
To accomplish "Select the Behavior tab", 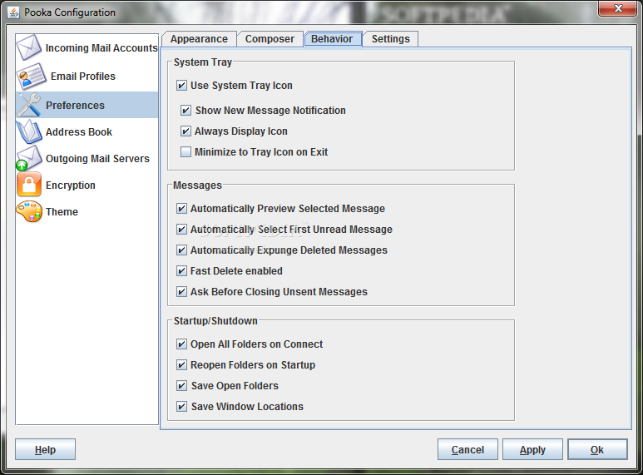I will [332, 39].
